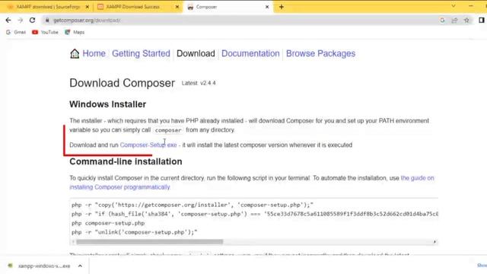The height and width of the screenshot is (274, 487).
Task: Open a new browser tab
Action: pos(282,7)
